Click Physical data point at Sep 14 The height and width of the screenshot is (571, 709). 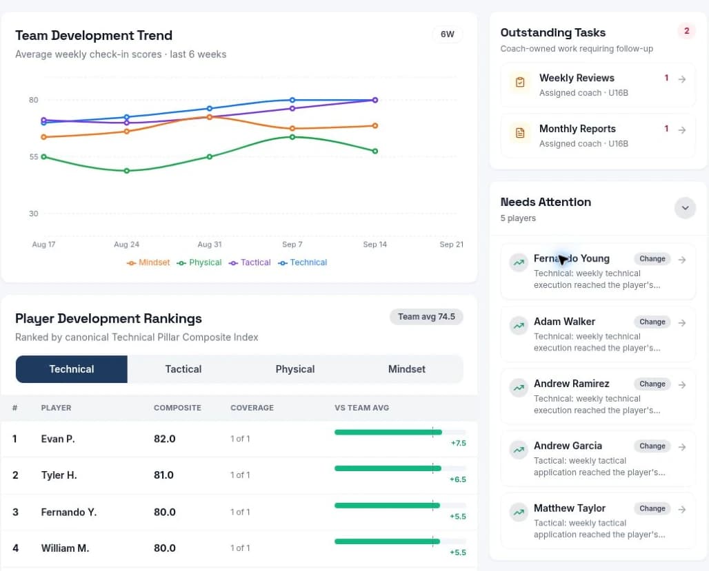(x=375, y=151)
